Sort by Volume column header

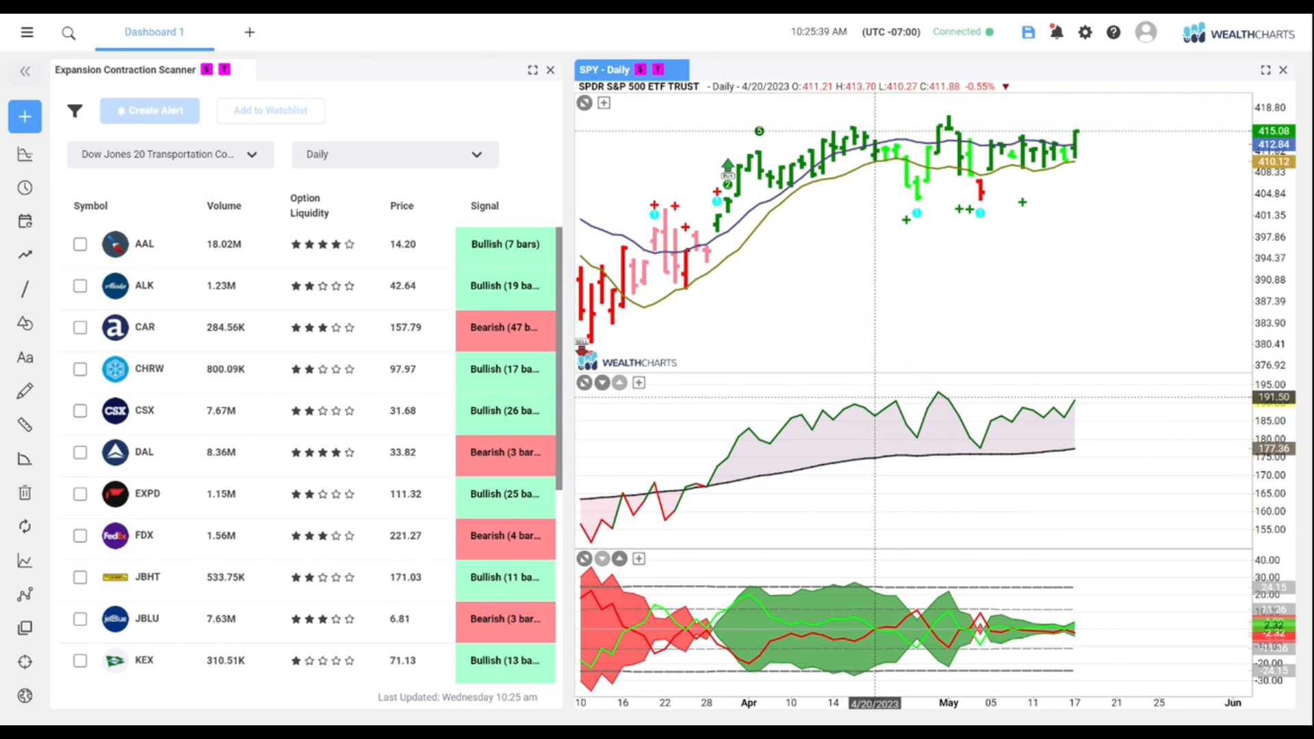[224, 206]
